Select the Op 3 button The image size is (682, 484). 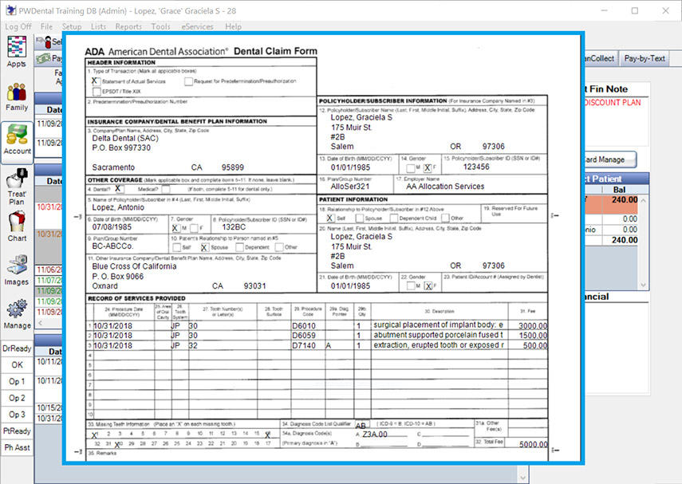click(17, 415)
